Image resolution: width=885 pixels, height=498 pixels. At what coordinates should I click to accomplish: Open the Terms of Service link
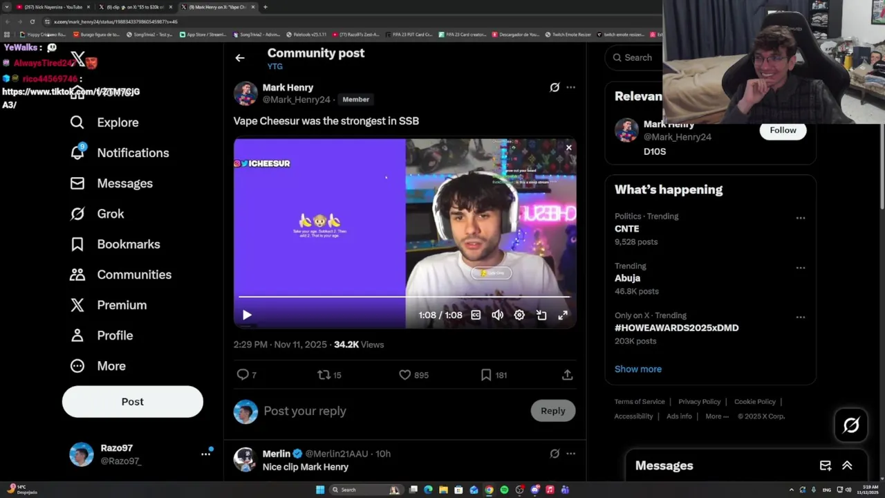point(640,402)
